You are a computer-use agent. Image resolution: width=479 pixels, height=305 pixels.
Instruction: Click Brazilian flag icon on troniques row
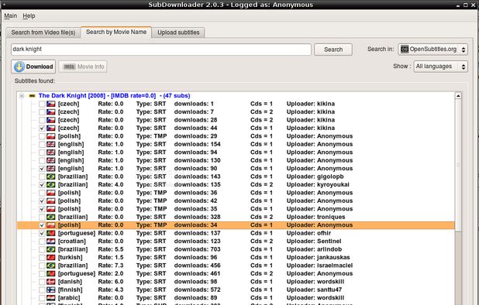pyautogui.click(x=51, y=217)
